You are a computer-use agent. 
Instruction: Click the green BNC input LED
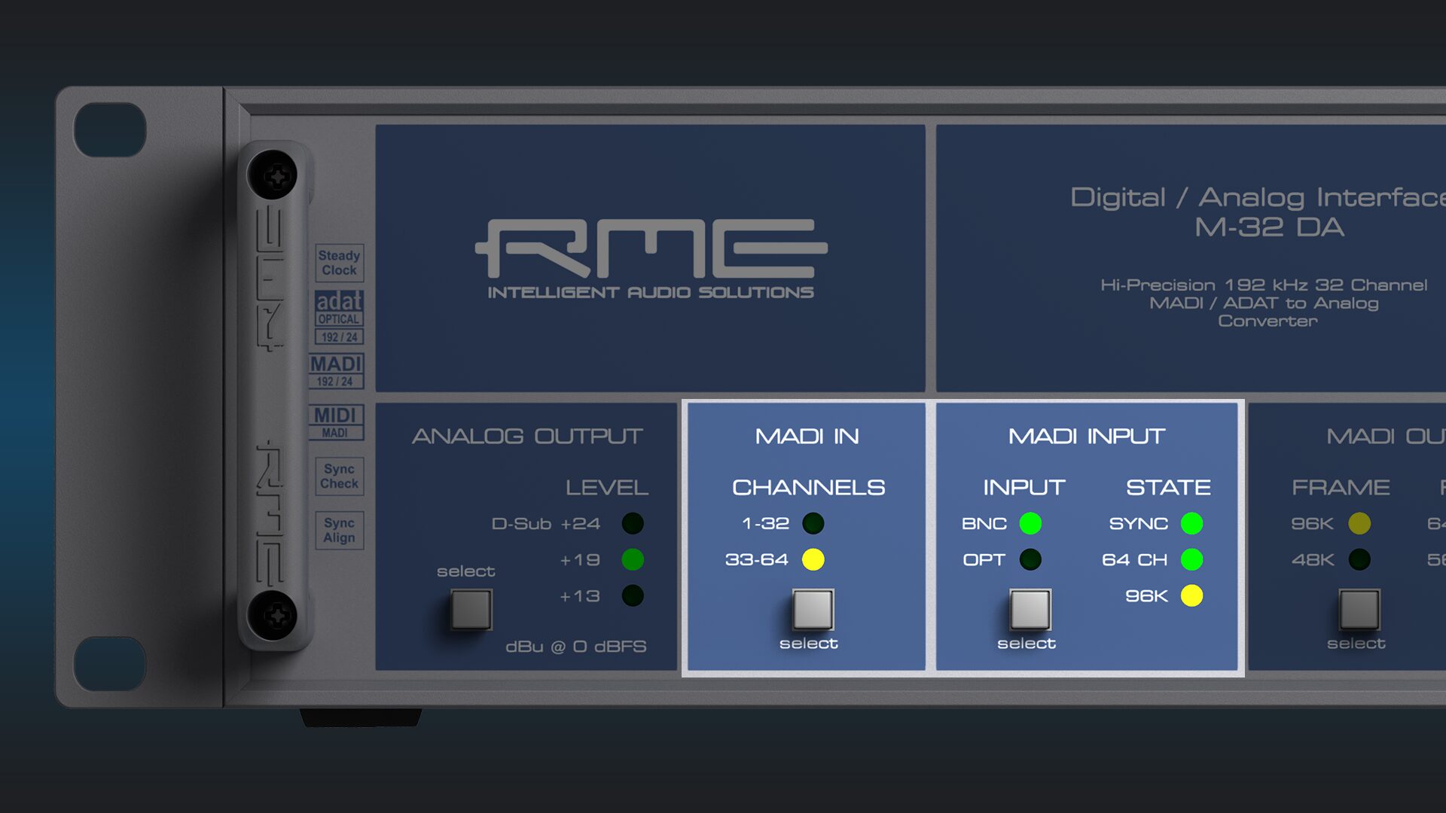[1030, 523]
